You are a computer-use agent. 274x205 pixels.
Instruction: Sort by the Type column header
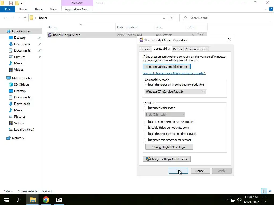(159, 27)
